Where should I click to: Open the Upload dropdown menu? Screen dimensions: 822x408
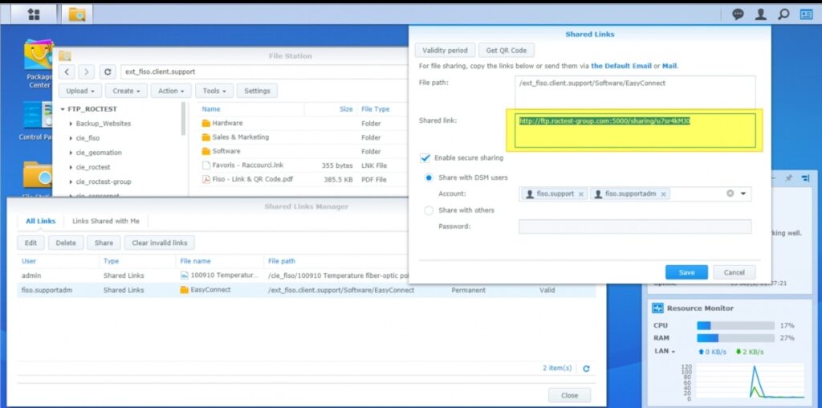click(x=83, y=91)
